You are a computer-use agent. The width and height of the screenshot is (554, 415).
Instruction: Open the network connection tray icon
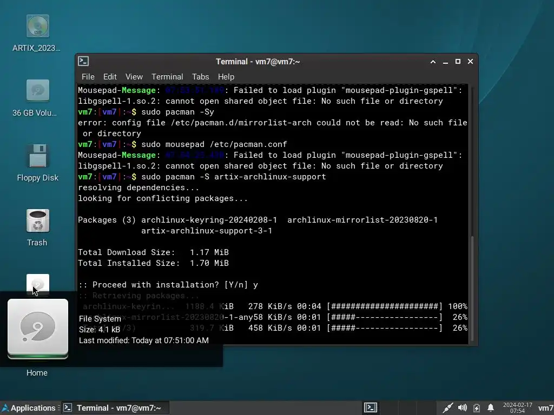click(447, 408)
